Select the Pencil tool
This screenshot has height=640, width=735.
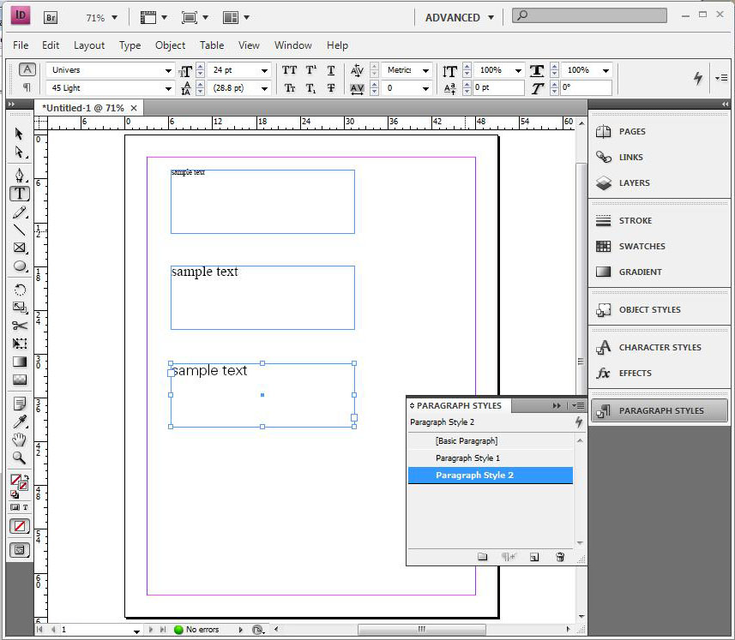pos(19,212)
